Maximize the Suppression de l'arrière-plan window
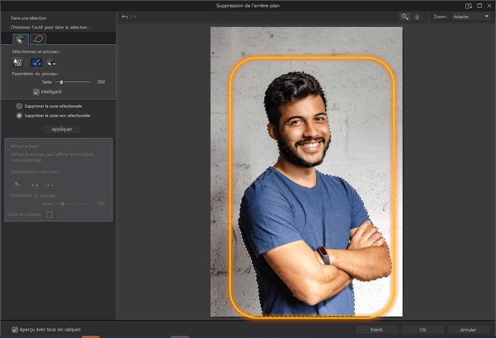The height and width of the screenshot is (338, 496). click(x=480, y=5)
